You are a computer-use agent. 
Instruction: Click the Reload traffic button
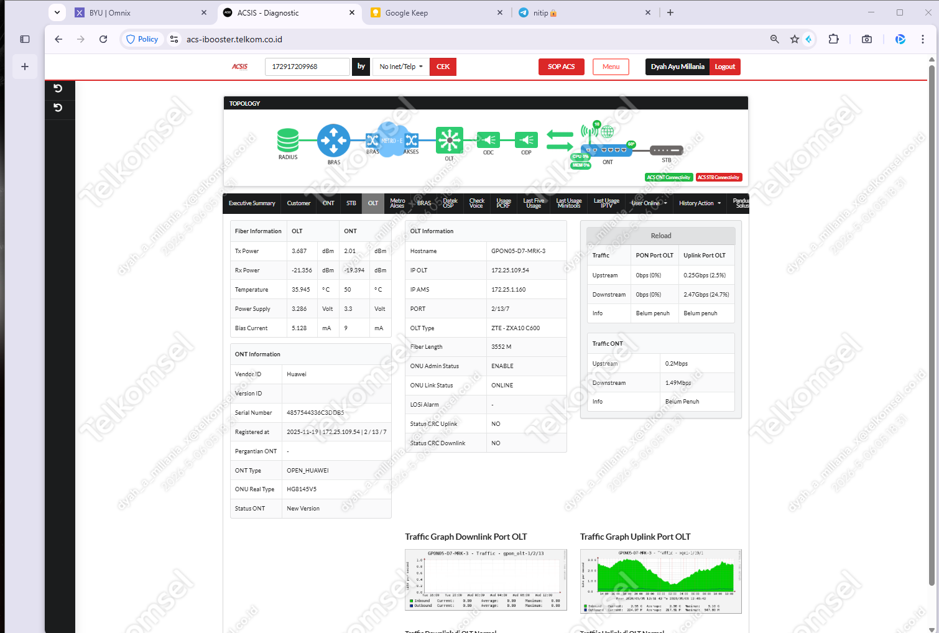tap(661, 236)
